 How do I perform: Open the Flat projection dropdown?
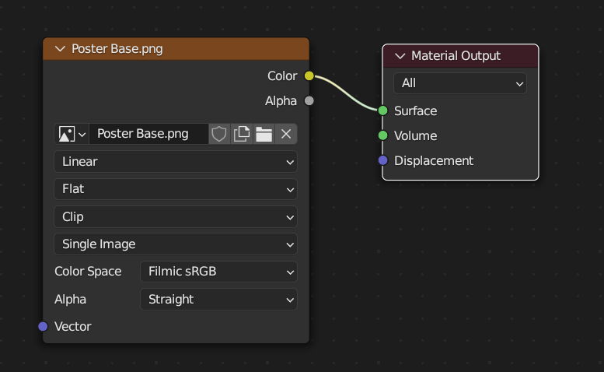click(176, 189)
